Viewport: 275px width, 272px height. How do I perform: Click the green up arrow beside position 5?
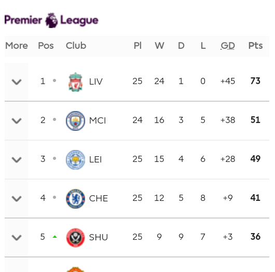click(54, 237)
